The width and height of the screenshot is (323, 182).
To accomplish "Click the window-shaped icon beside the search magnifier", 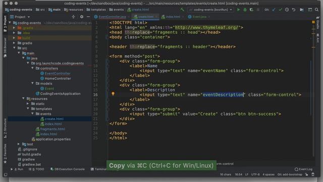I will tap(310, 10).
